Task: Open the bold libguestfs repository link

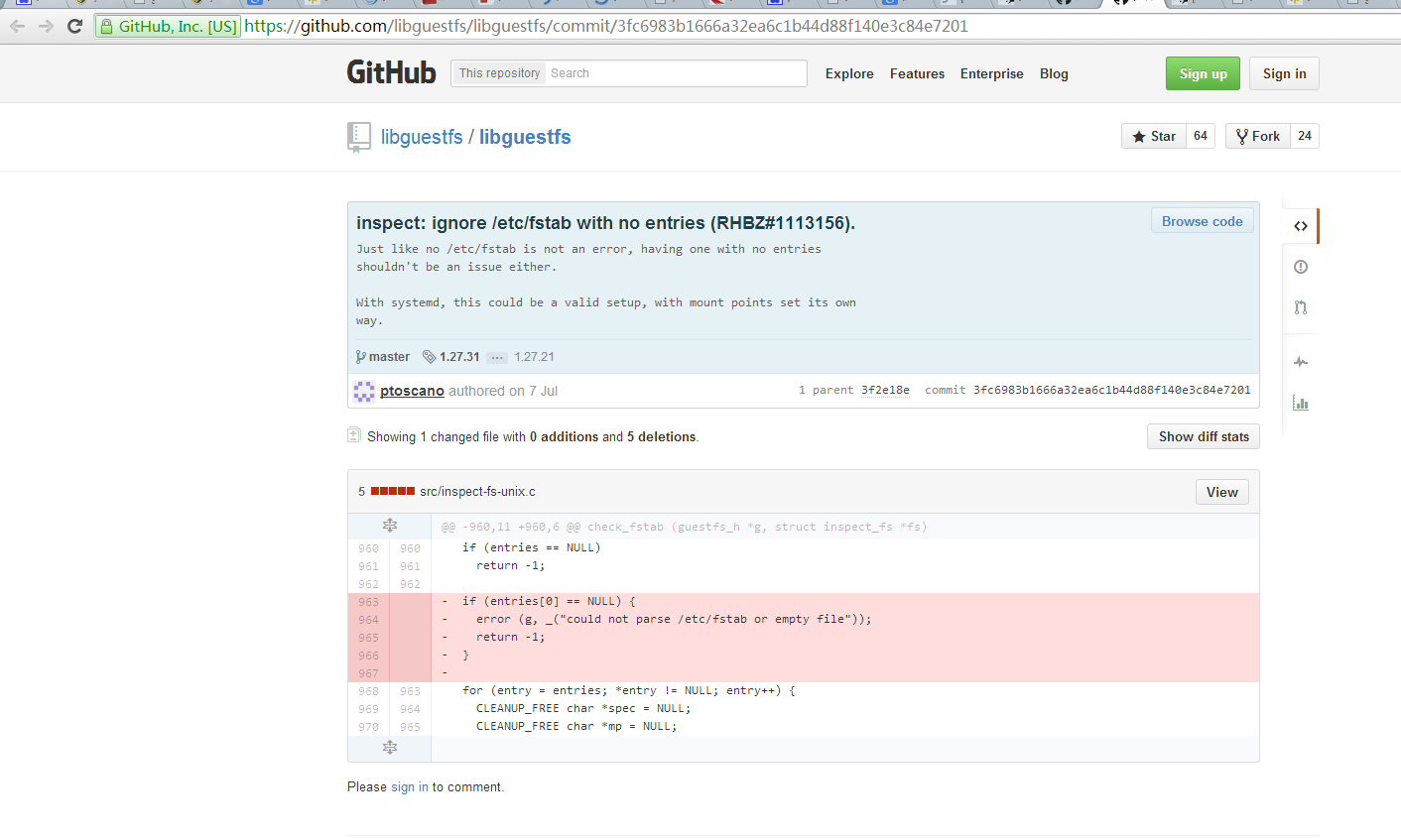Action: [525, 137]
